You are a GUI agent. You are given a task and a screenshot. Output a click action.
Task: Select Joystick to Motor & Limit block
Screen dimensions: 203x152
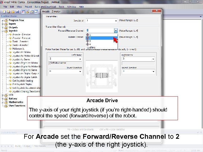26,56
